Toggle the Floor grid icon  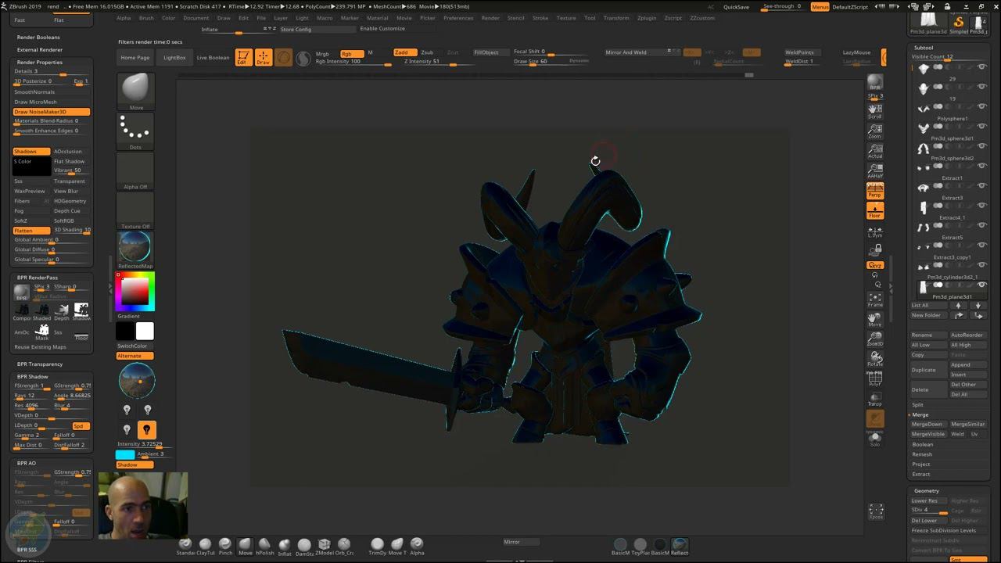(875, 210)
